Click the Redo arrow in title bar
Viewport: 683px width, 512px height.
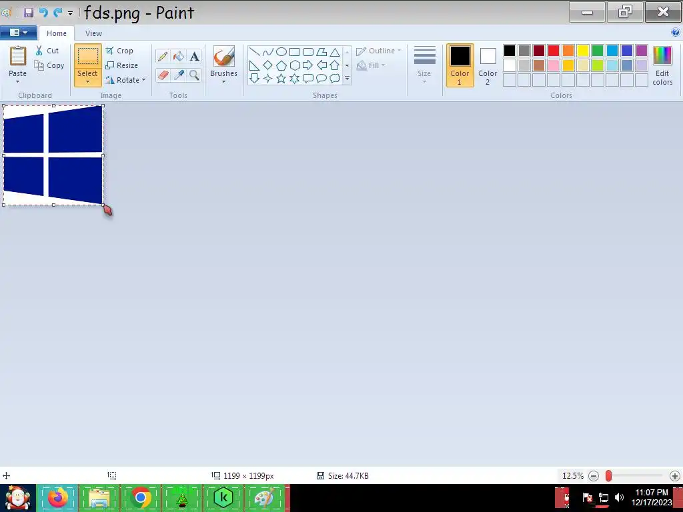[x=57, y=12]
